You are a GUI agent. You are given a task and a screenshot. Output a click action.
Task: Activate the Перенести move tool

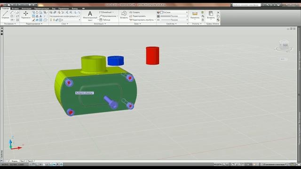point(26,15)
